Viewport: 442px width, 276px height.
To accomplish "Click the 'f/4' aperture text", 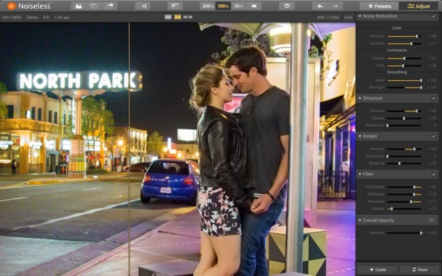I will (46, 18).
